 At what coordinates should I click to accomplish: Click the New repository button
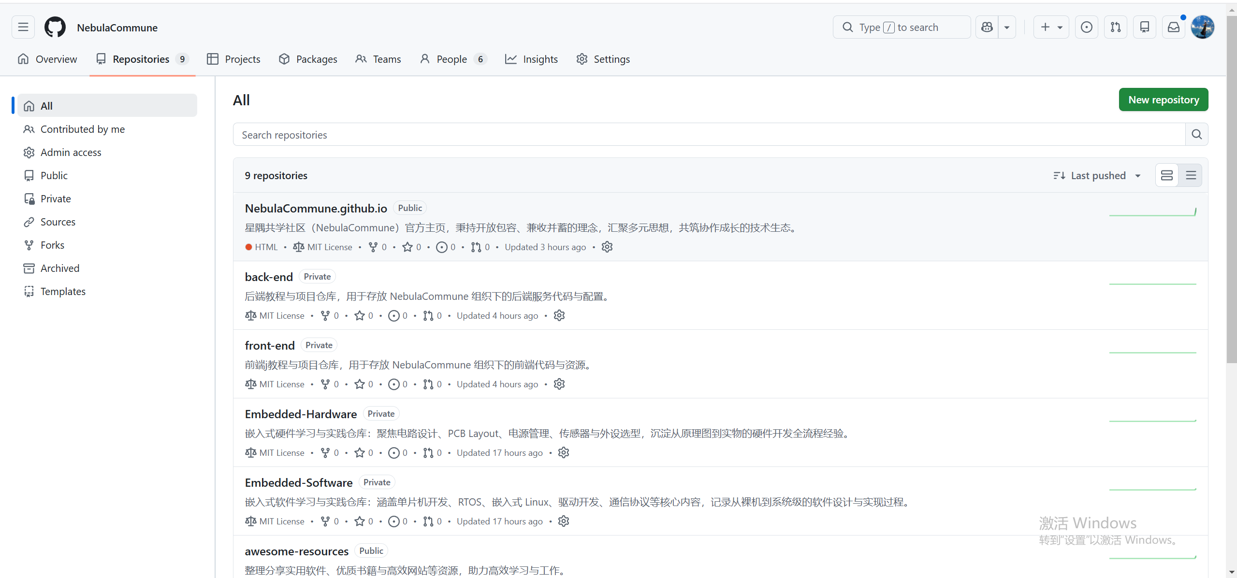[1163, 99]
